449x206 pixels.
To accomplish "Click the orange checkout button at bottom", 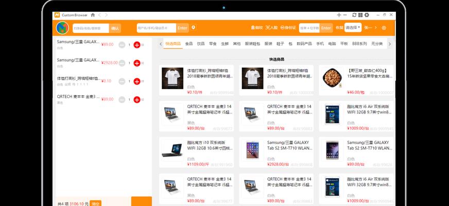I will click(x=142, y=201).
